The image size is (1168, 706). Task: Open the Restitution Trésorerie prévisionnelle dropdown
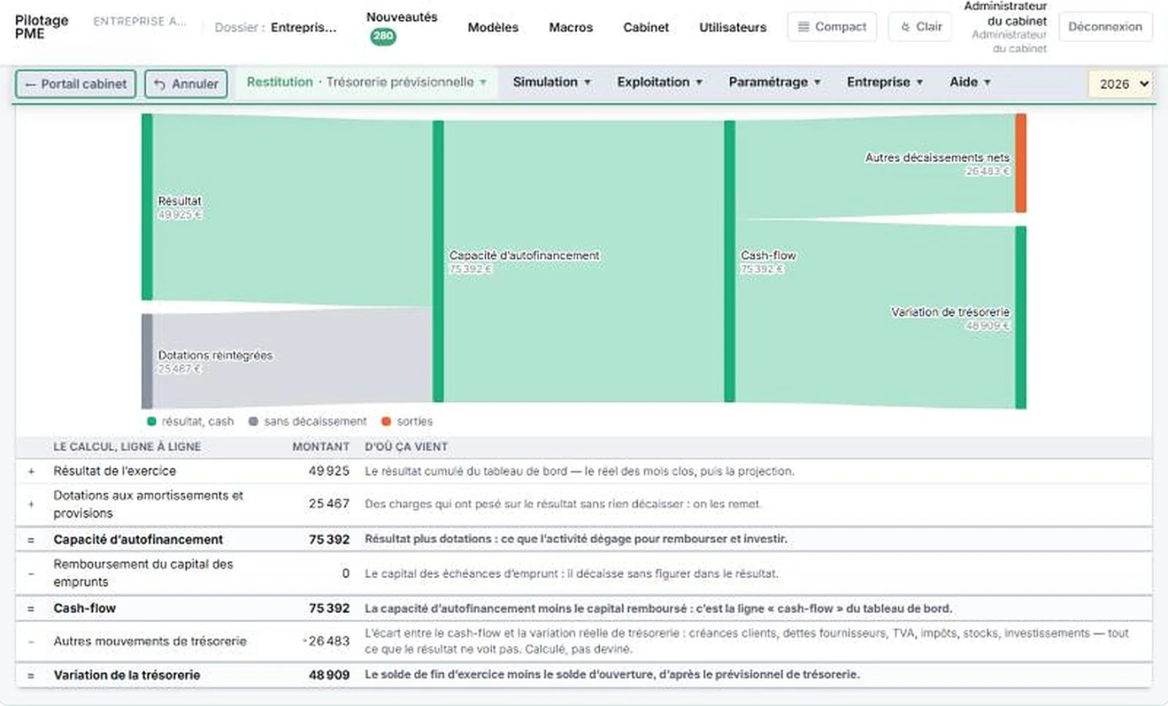tap(367, 82)
